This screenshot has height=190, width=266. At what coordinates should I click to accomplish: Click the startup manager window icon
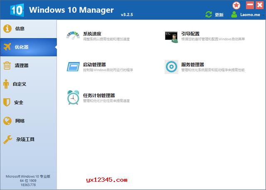click(73, 67)
